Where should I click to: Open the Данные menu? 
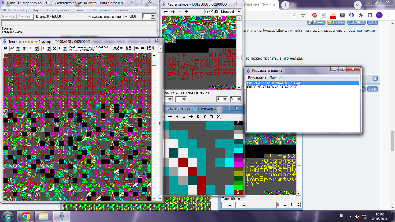pyautogui.click(x=64, y=10)
